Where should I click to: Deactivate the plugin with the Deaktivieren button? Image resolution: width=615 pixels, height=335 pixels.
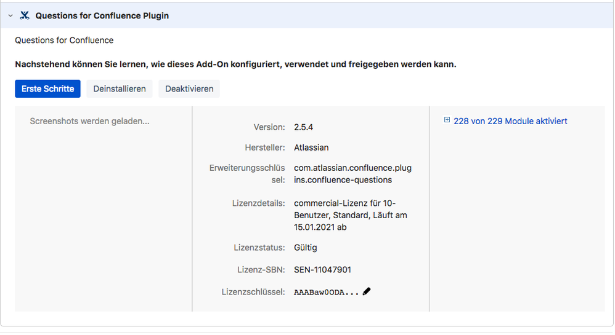(189, 89)
